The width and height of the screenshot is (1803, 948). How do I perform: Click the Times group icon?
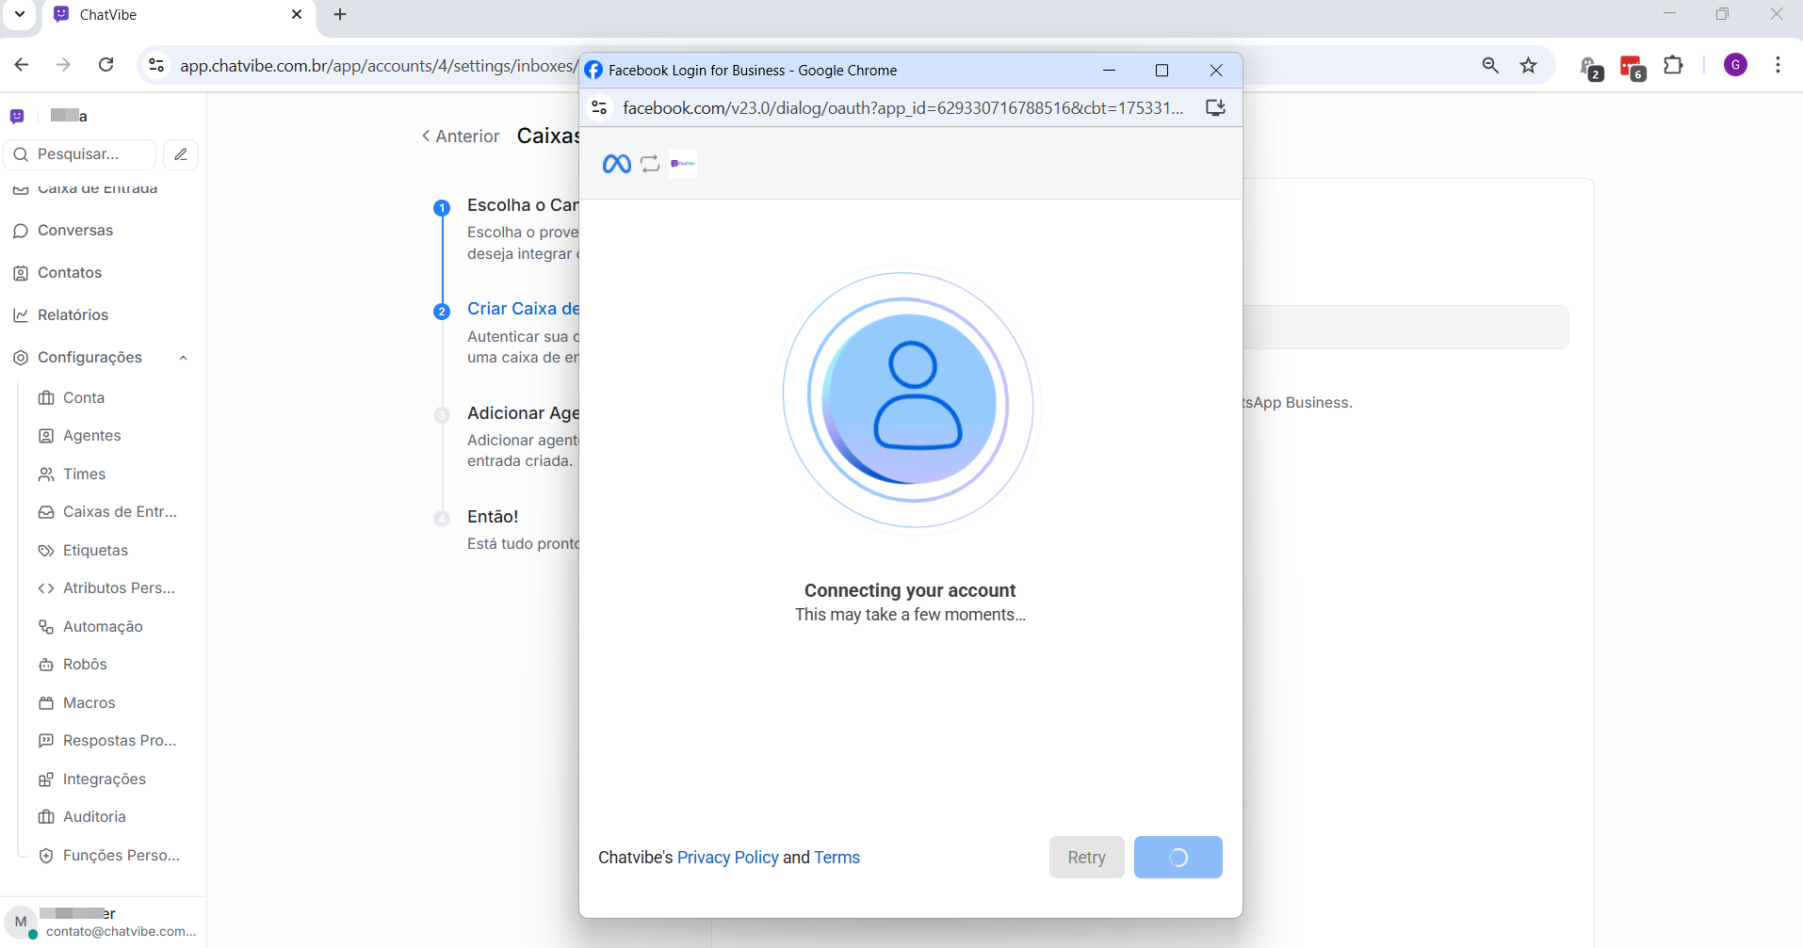point(46,474)
